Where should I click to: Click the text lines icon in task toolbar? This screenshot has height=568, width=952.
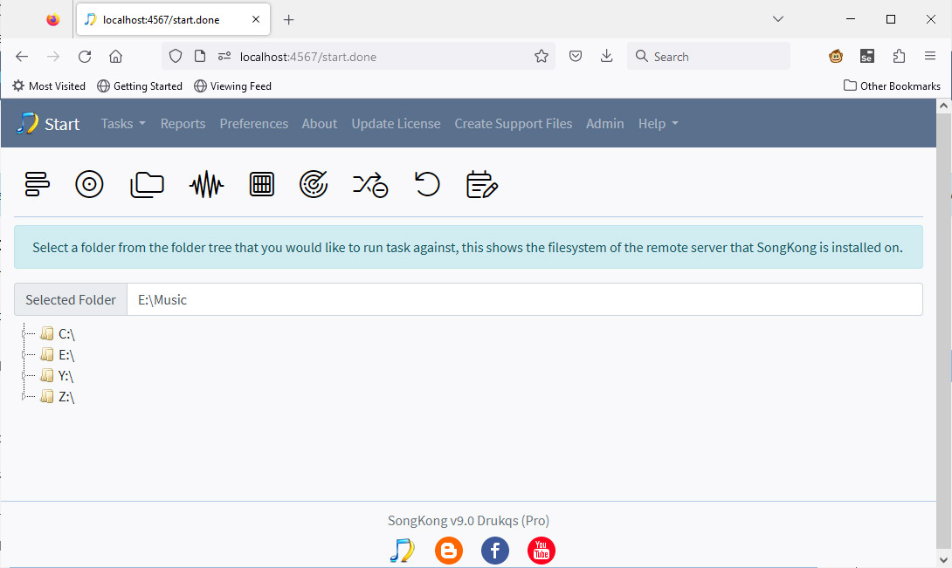coord(37,184)
